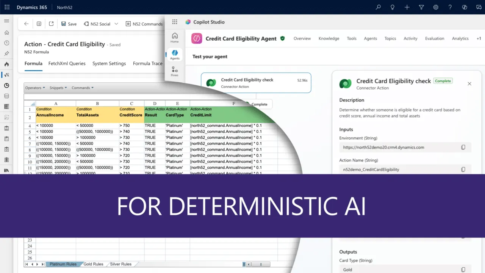Image resolution: width=485 pixels, height=273 pixels.
Task: Open Home in Dynamics left sidebar
Action: [x=6, y=32]
